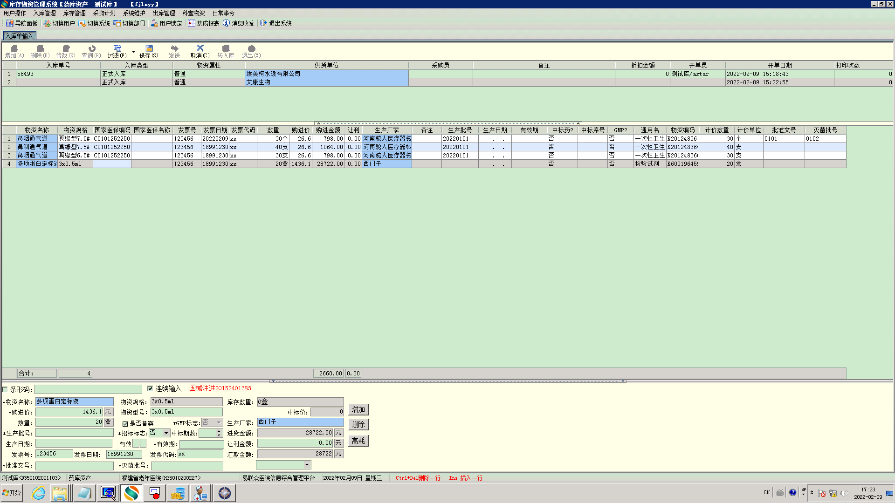Click the 过滤 (Filter) toolbar icon
The image size is (895, 503).
point(117,49)
